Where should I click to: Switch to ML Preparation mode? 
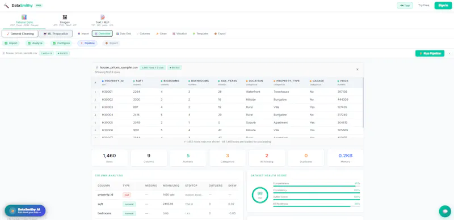(56, 34)
